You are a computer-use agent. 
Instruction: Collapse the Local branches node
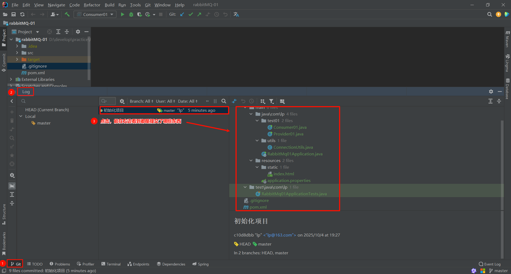pyautogui.click(x=21, y=116)
